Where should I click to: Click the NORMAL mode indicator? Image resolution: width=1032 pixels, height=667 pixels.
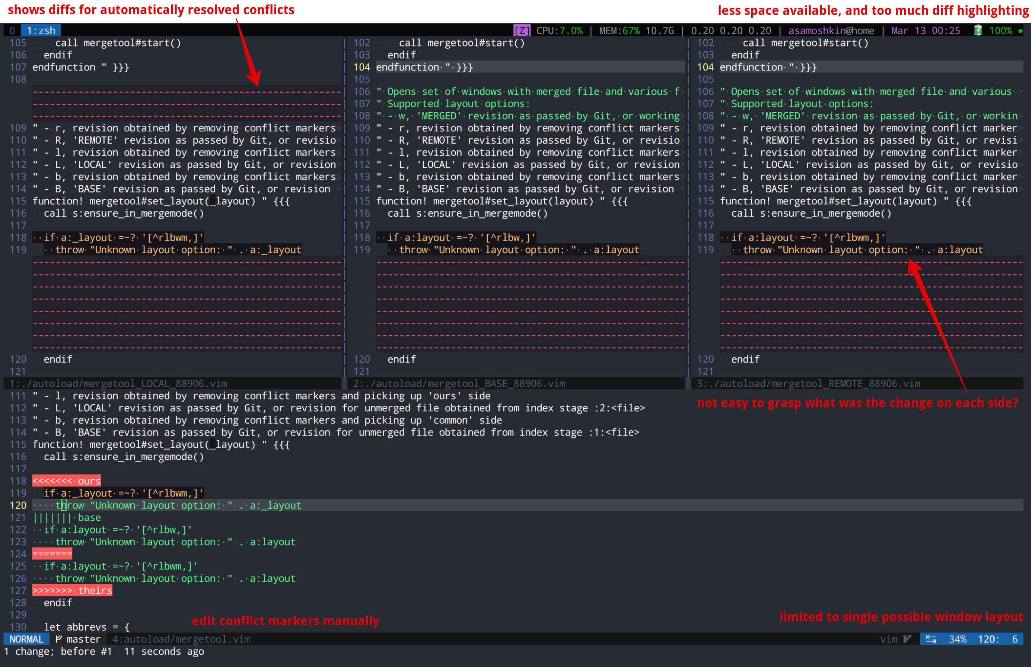(x=26, y=639)
